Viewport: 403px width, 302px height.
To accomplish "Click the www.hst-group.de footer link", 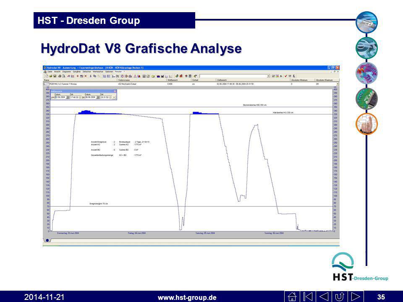I will pyautogui.click(x=187, y=297).
